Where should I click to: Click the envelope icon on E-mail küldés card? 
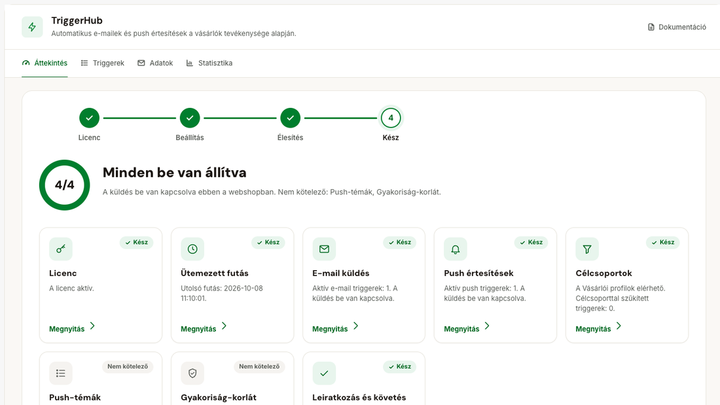(x=324, y=249)
